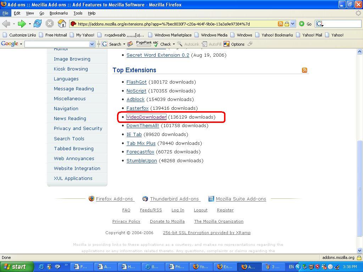Click the padlock icon in address bar

286,24
